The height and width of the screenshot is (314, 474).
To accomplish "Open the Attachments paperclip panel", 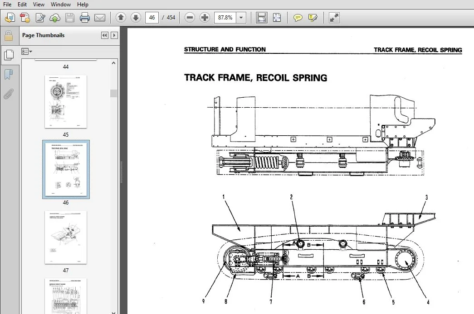I will tap(9, 94).
